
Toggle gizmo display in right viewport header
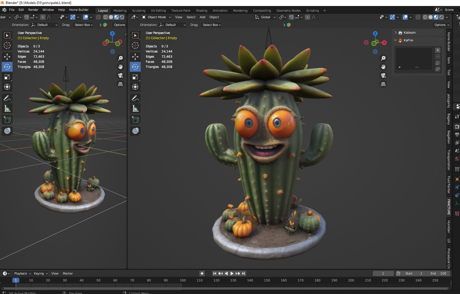point(392,17)
